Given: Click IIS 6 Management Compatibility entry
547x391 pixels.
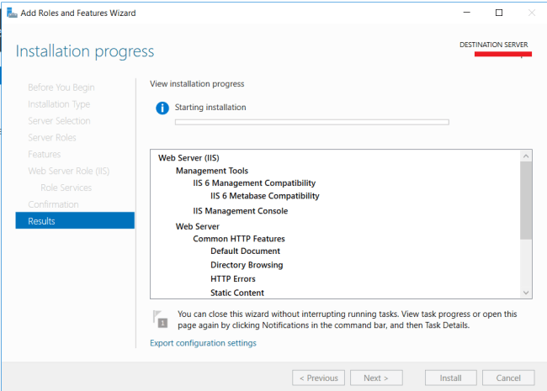Looking at the screenshot, I should point(254,183).
